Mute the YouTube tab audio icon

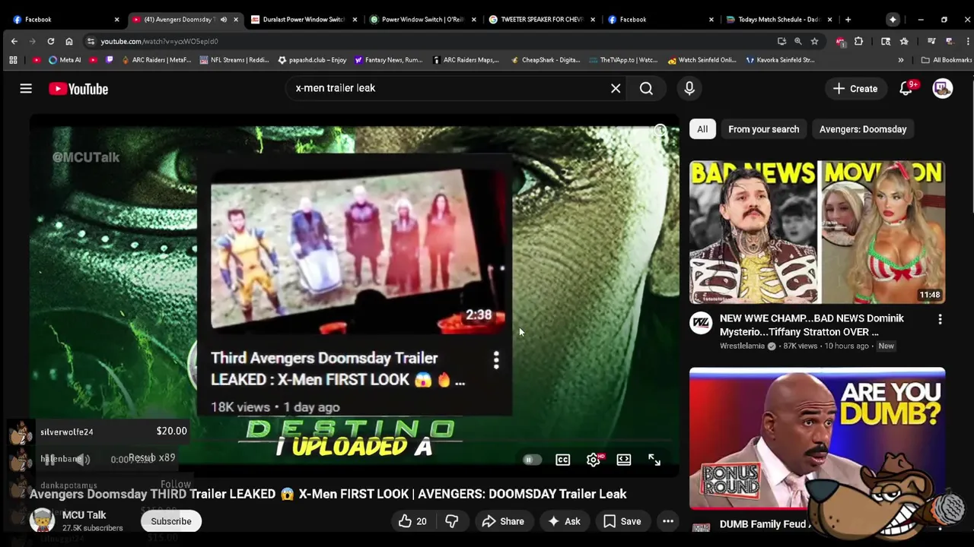click(224, 20)
